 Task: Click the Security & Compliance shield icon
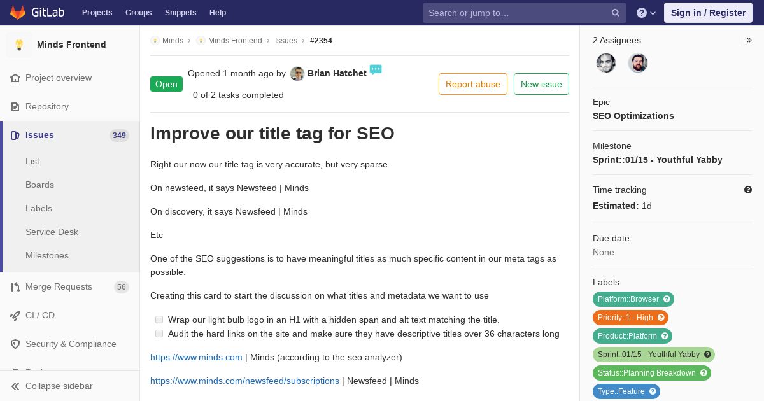(x=15, y=344)
